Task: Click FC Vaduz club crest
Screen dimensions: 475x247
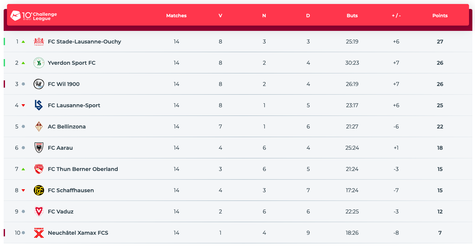Action: tap(39, 211)
